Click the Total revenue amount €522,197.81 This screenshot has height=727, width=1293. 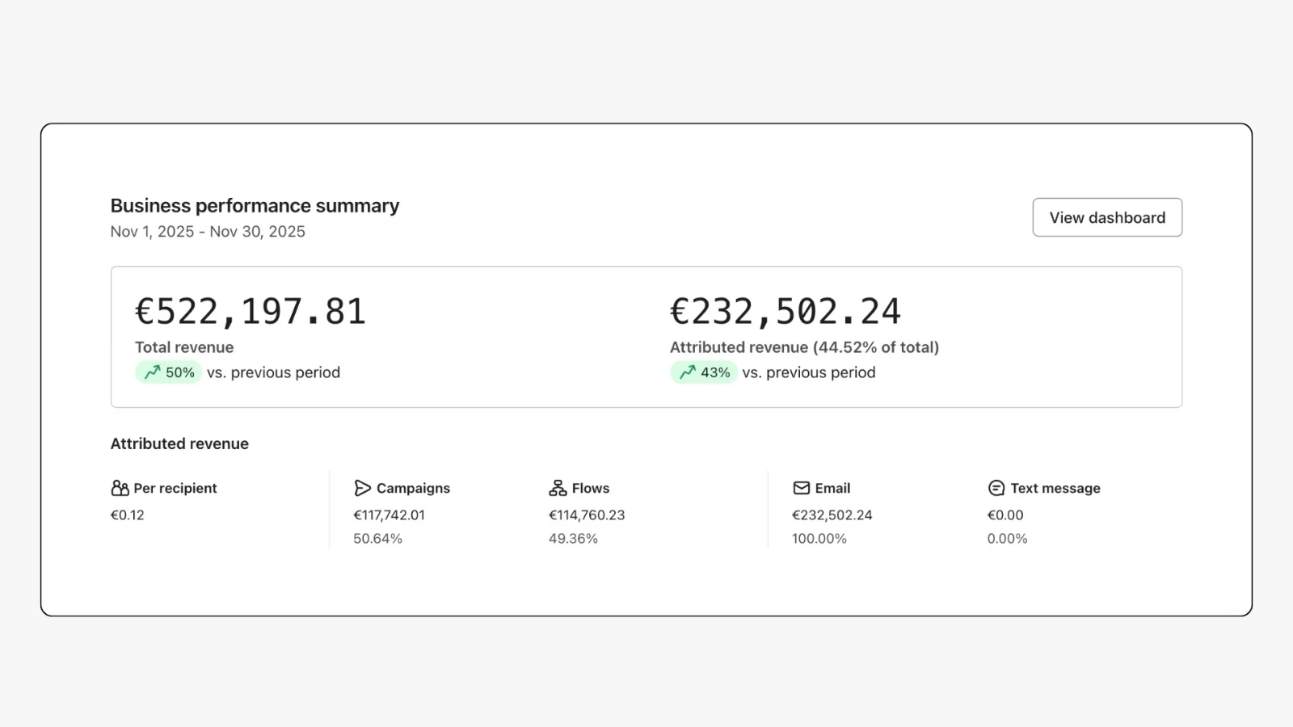(x=250, y=311)
